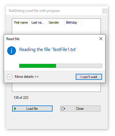Expand details with the circular chevron
Viewport: 115px width, 136px height.
tap(10, 77)
